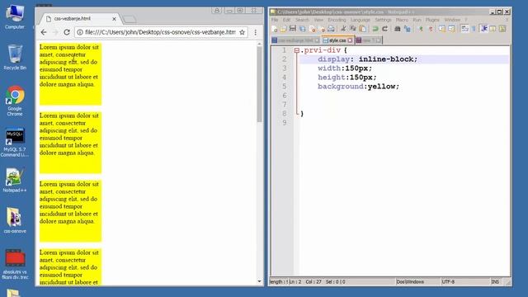The width and height of the screenshot is (528, 297).
Task: Toggle the Word wrap toolbar icon
Action: coord(464,29)
